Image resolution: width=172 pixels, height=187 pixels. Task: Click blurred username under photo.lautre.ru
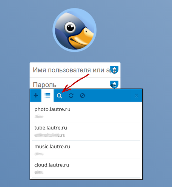tap(39, 116)
